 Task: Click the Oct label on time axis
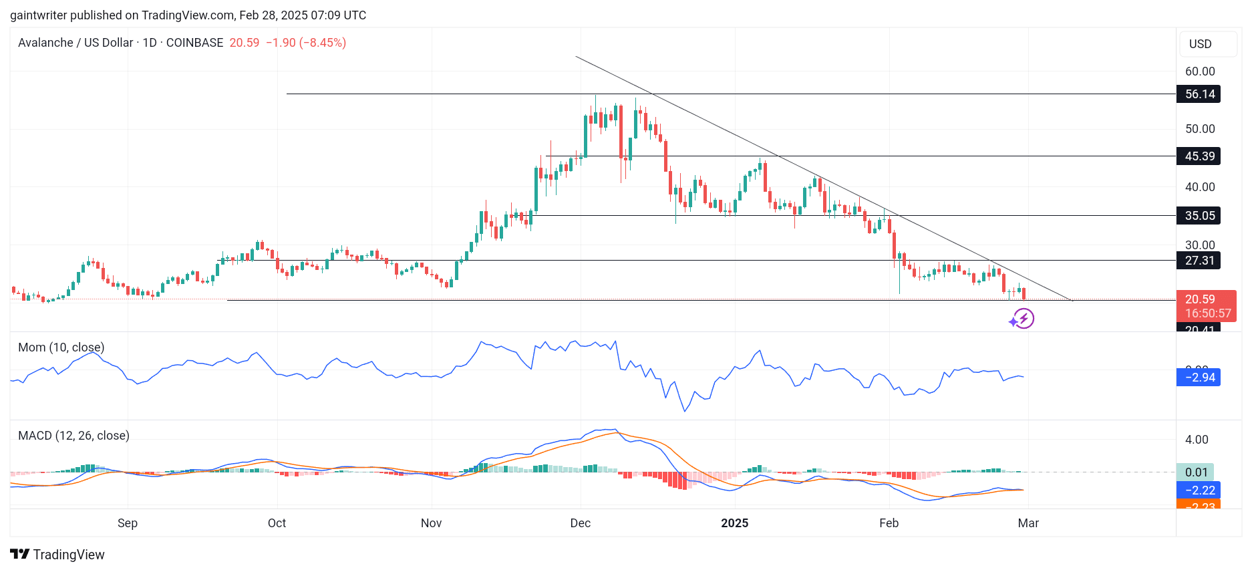coord(277,523)
